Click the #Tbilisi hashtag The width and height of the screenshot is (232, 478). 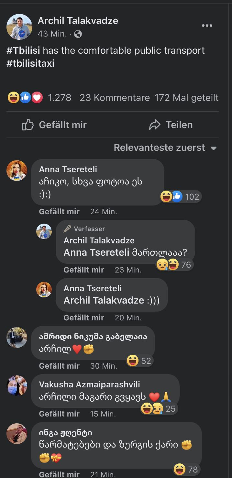tap(23, 50)
